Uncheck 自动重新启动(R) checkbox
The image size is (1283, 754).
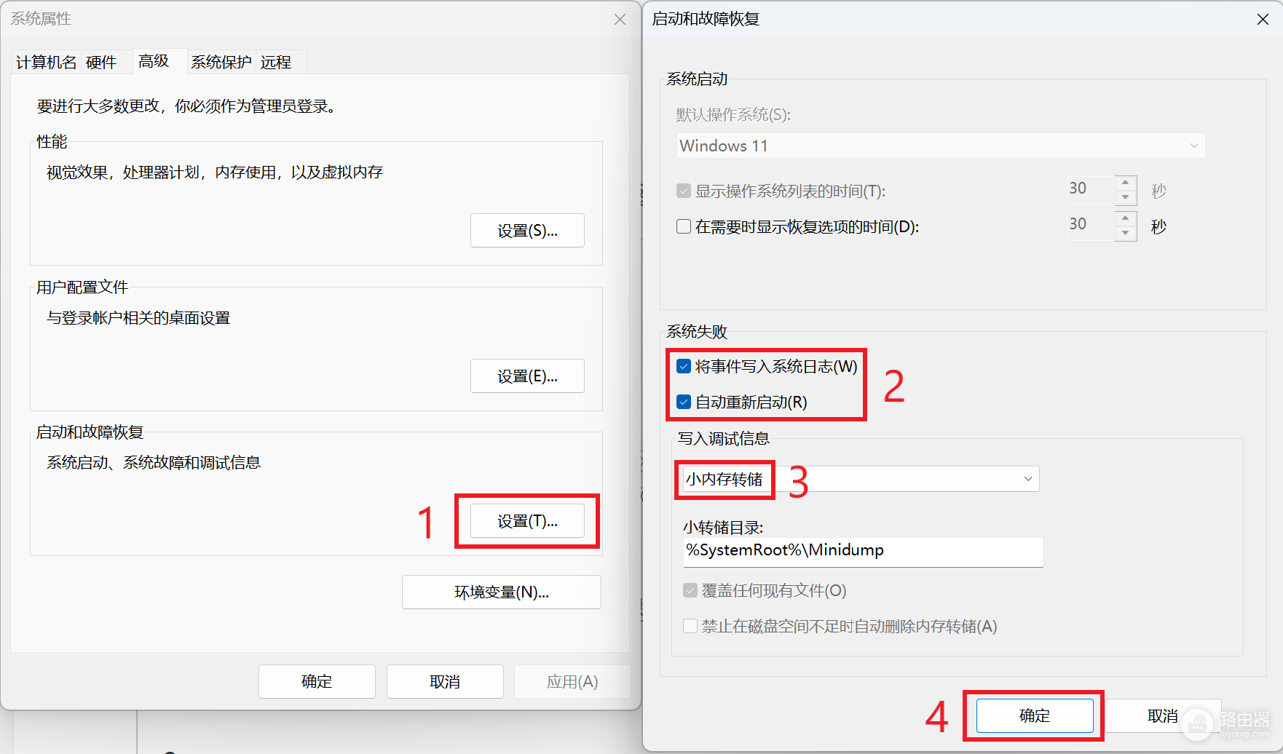pos(683,402)
